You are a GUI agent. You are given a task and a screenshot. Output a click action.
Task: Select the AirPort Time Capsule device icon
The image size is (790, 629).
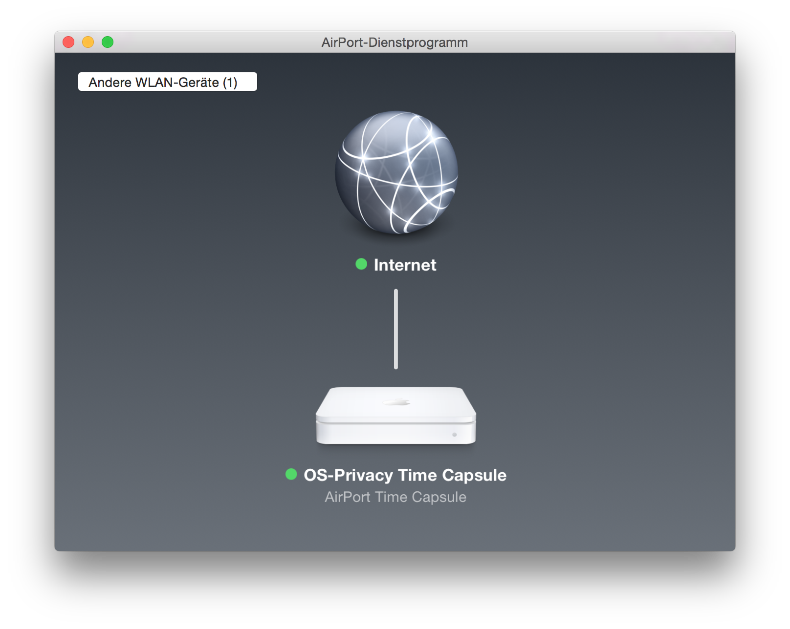(x=396, y=416)
